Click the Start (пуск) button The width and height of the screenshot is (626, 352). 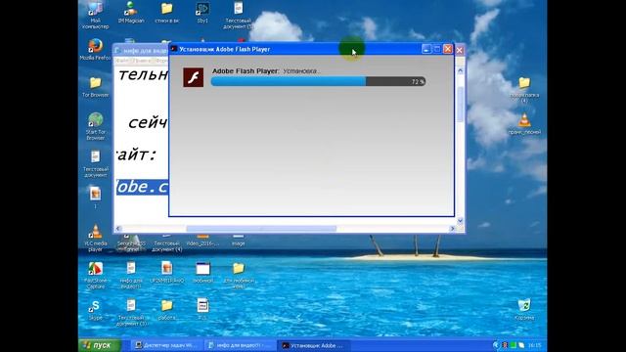(x=100, y=345)
